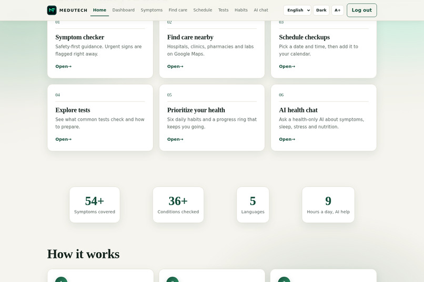Open link in Symptom checker card
The image size is (424, 282).
(x=64, y=66)
